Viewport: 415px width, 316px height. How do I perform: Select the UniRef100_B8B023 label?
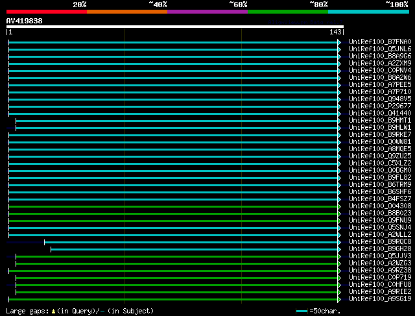[380, 213]
